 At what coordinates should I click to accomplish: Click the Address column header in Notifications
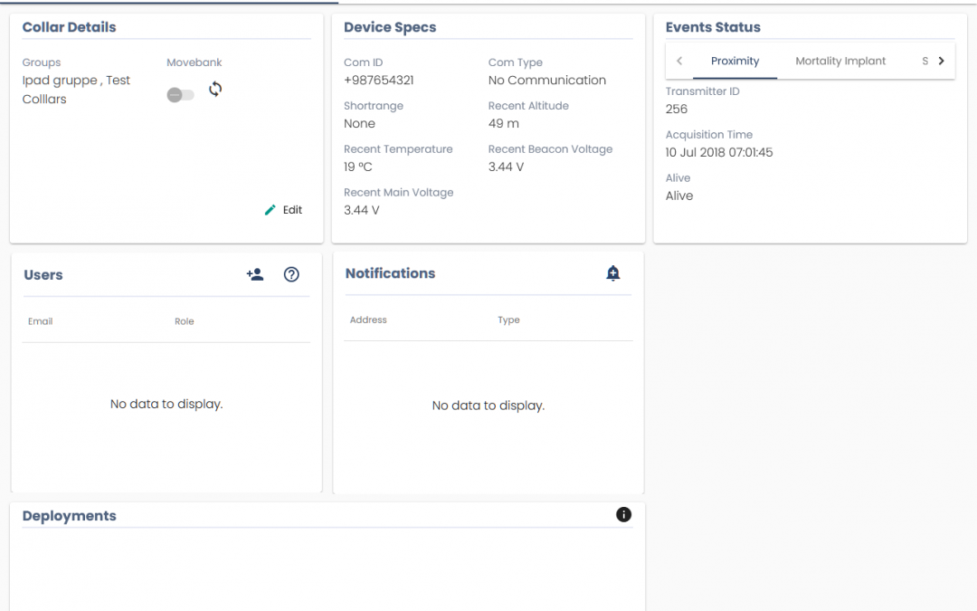point(368,320)
